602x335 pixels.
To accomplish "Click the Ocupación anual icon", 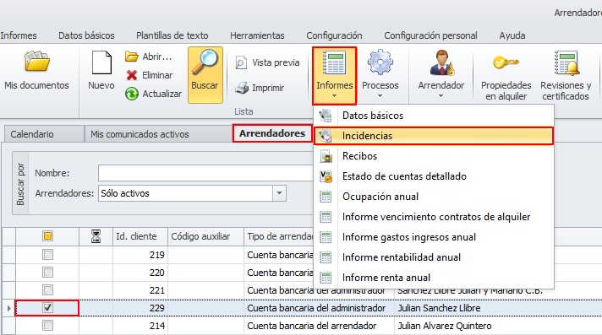I will [x=326, y=197].
